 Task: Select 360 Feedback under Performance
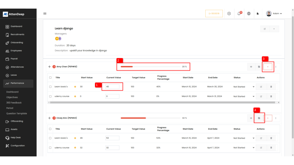point(14,103)
